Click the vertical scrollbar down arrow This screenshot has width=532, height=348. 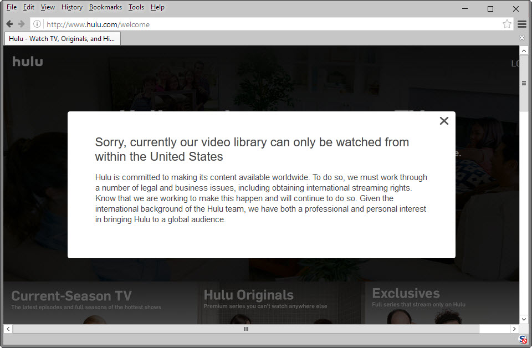(x=524, y=319)
